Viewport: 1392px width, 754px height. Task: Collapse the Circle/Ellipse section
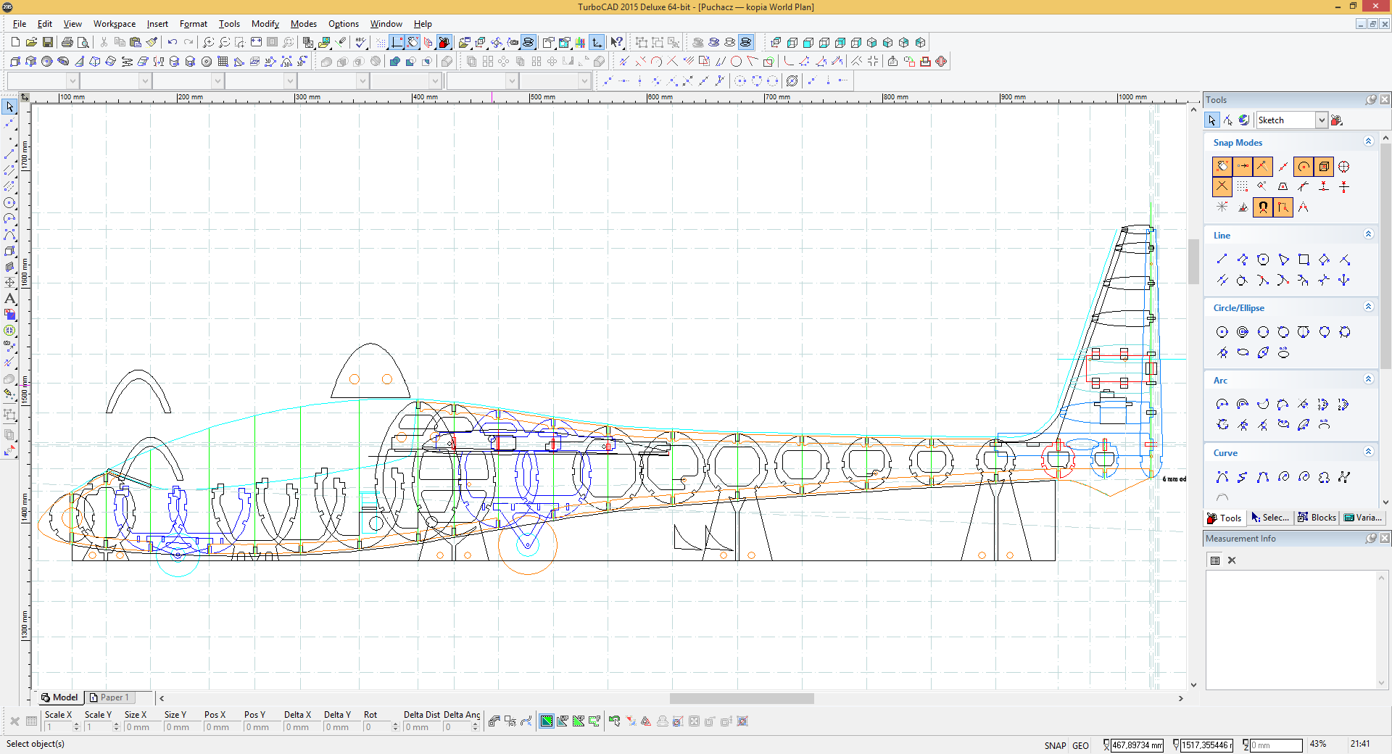(x=1368, y=307)
